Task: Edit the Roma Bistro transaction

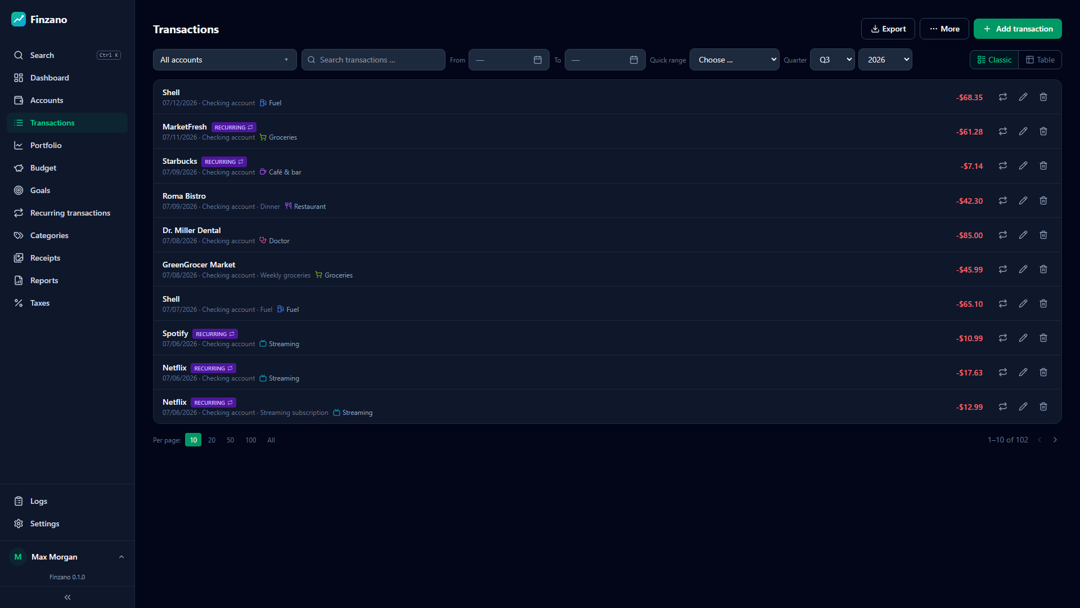Action: pyautogui.click(x=1023, y=200)
